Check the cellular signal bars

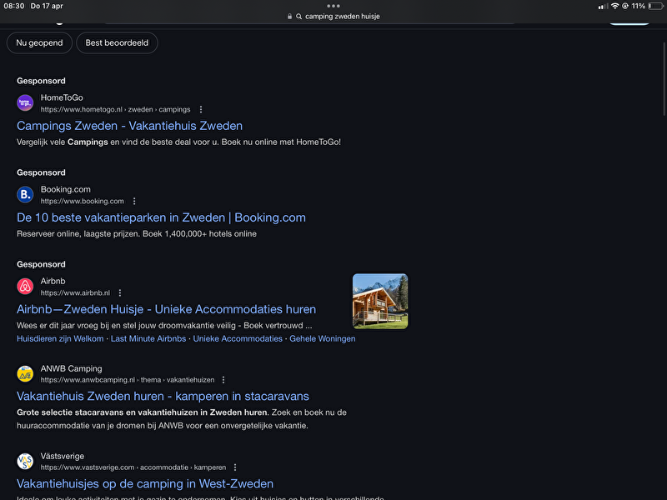(x=603, y=6)
